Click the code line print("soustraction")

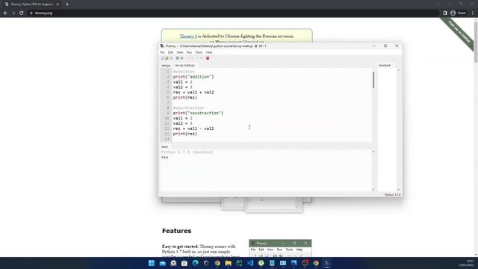(x=198, y=113)
